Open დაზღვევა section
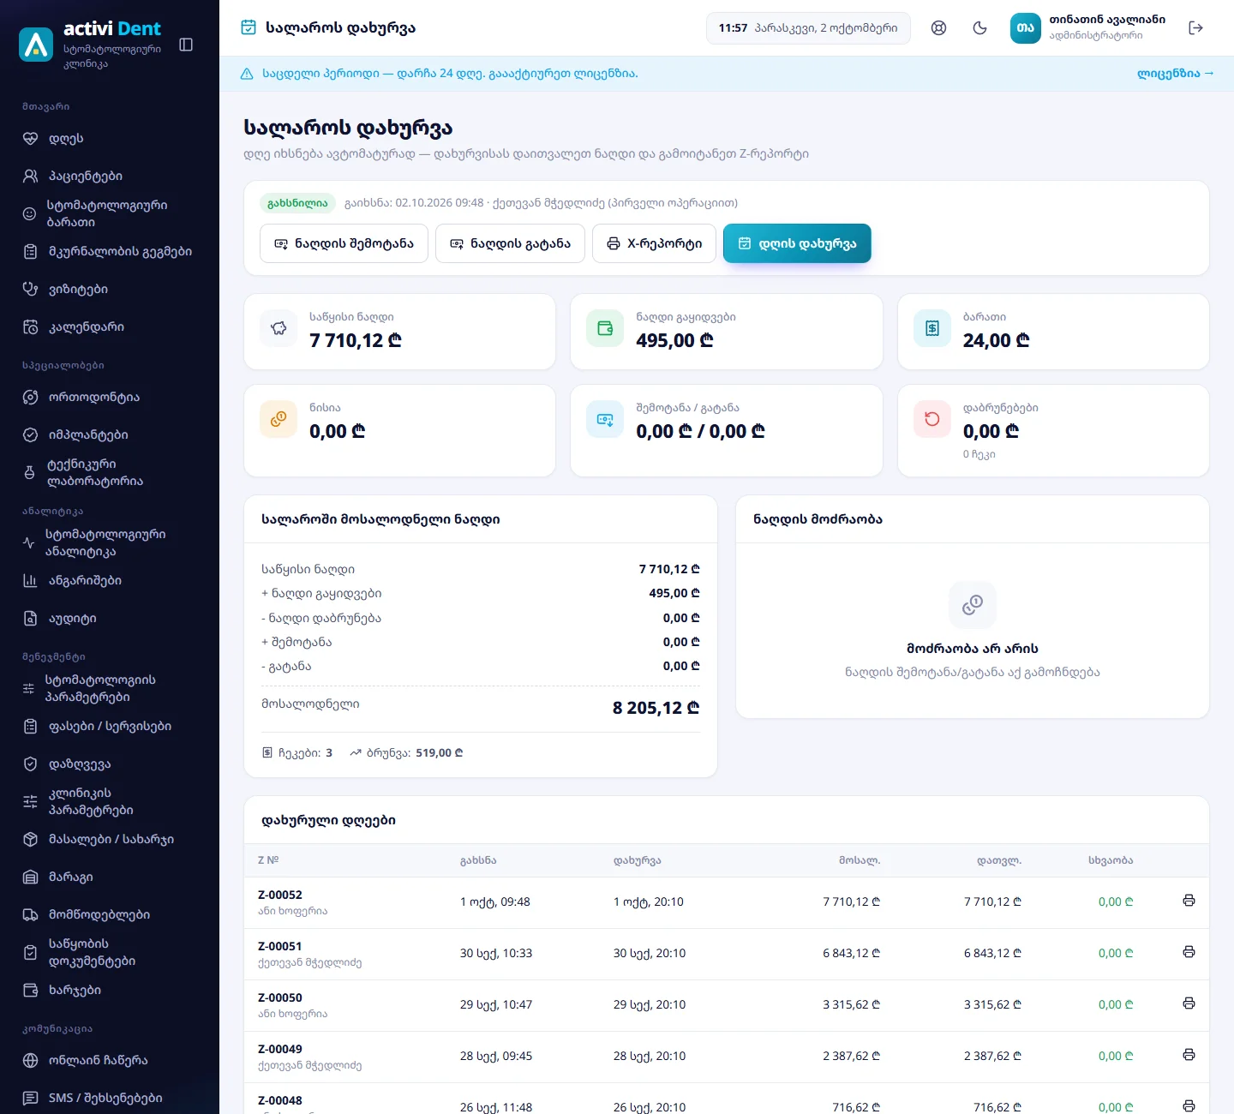 point(110,764)
